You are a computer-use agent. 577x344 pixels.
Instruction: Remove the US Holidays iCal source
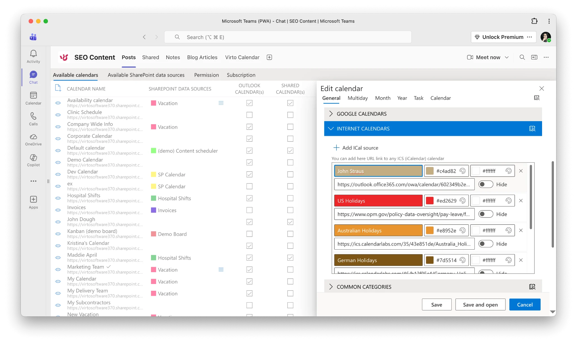[521, 201]
